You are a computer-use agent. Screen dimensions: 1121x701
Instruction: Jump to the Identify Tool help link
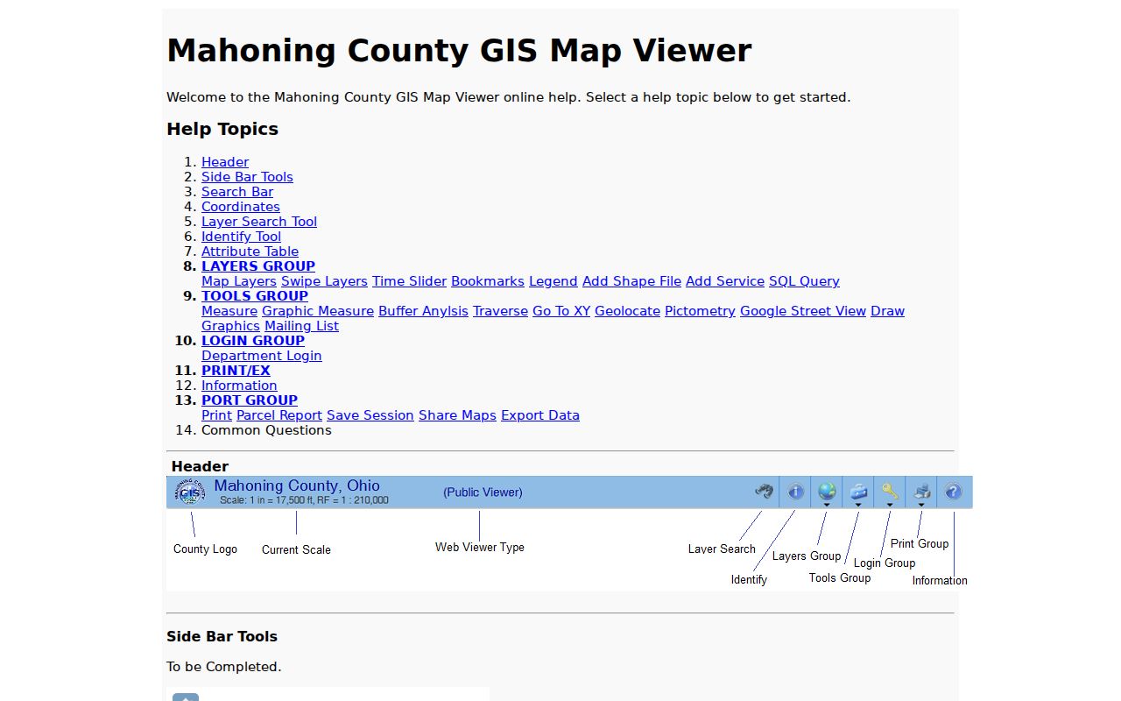(241, 237)
